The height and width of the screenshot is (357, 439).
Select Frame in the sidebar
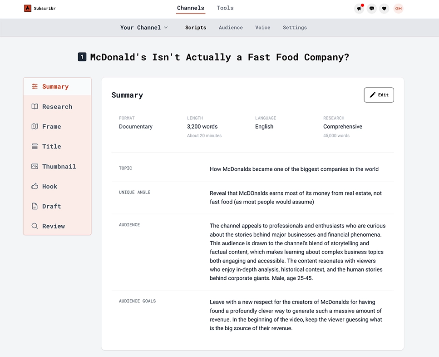[x=57, y=127]
